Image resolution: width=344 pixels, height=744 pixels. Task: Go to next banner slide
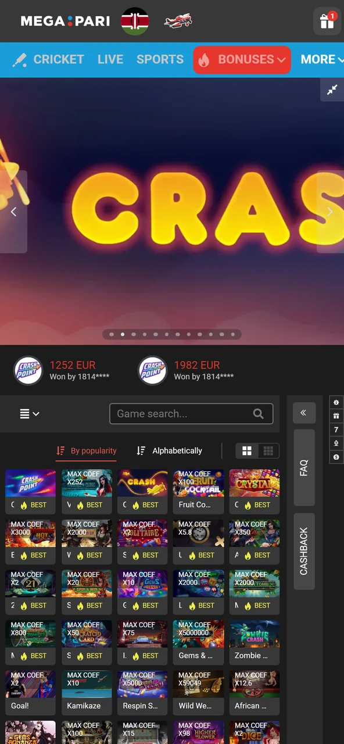point(330,212)
